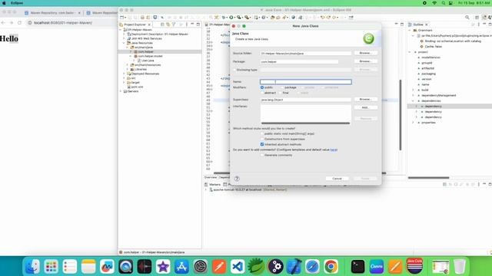Click the Source folder text field
Viewport: 492px width, 276px height.
tap(306, 54)
